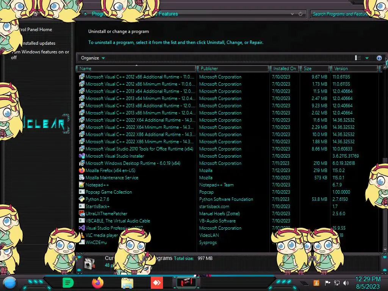This screenshot has height=291, width=388.
Task: Click the VB-Audio Software publisher cell
Action: point(217,221)
